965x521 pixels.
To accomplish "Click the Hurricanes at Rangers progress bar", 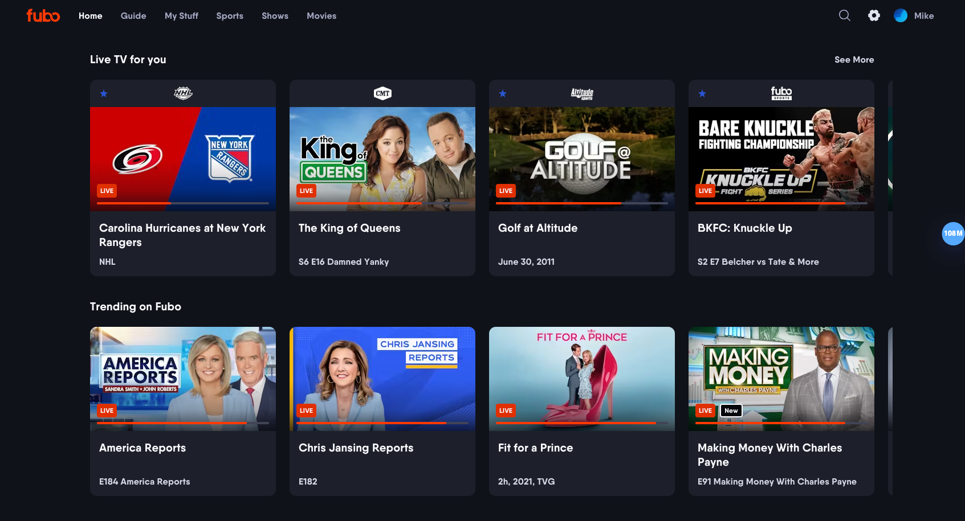I will point(183,203).
